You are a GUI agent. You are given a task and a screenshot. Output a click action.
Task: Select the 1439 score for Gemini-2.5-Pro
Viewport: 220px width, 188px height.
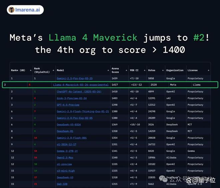point(114,78)
